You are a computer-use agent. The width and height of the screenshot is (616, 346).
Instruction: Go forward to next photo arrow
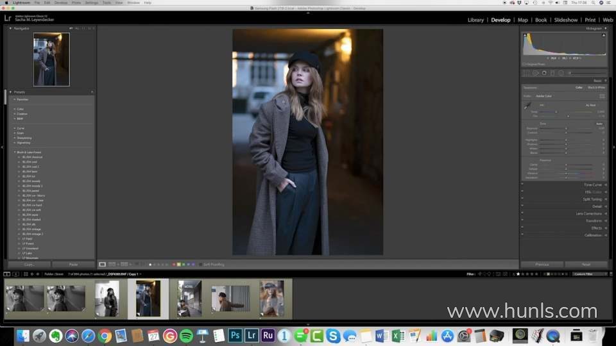38,274
